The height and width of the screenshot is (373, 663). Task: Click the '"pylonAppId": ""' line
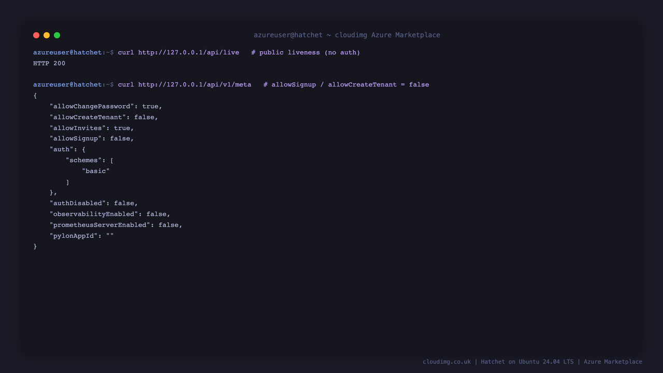(x=81, y=236)
